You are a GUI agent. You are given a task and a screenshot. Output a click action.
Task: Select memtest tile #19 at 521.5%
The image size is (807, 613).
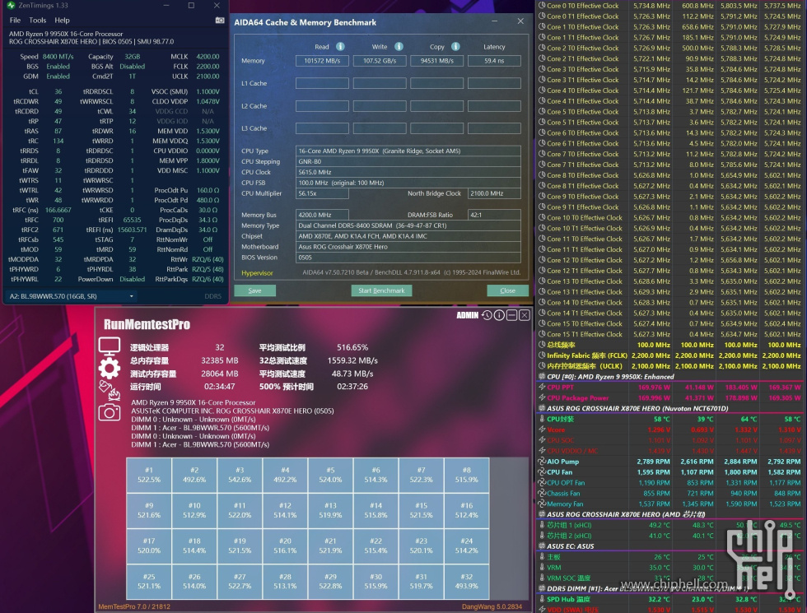[x=240, y=546]
